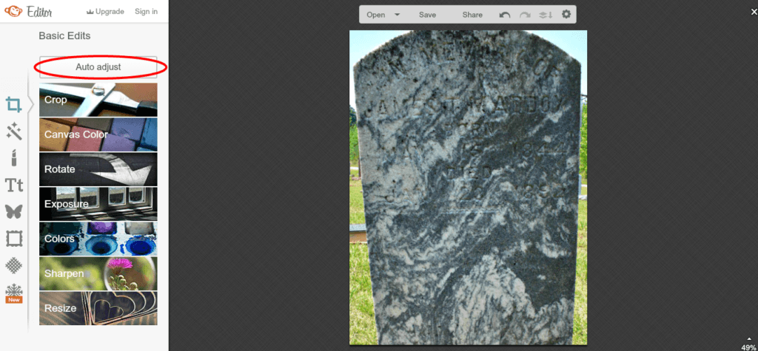Viewport: 758px width, 351px height.
Task: Select the Text tool (Tt) icon
Action: [x=13, y=185]
